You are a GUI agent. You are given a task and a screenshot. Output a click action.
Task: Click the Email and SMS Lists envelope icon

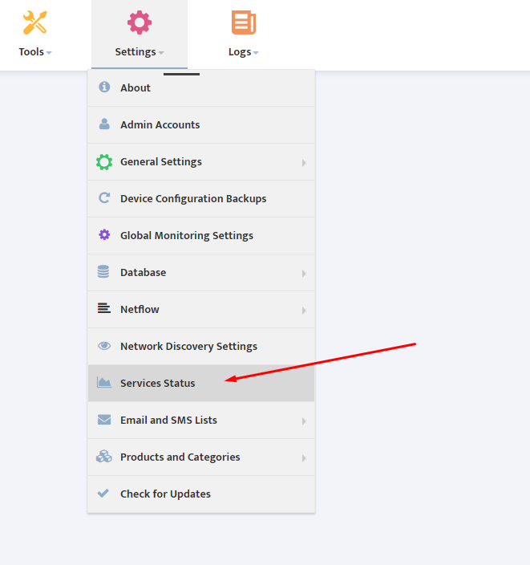(x=104, y=420)
